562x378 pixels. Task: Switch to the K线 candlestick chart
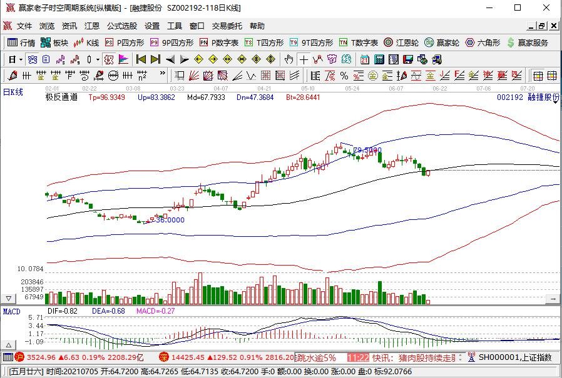(x=86, y=42)
